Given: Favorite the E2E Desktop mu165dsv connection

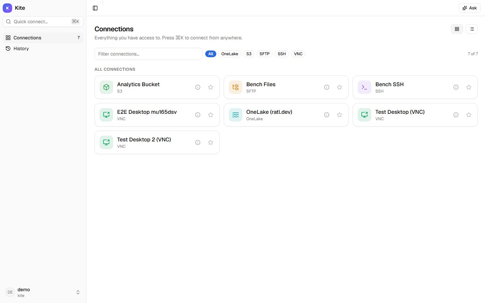Looking at the screenshot, I should point(211,115).
